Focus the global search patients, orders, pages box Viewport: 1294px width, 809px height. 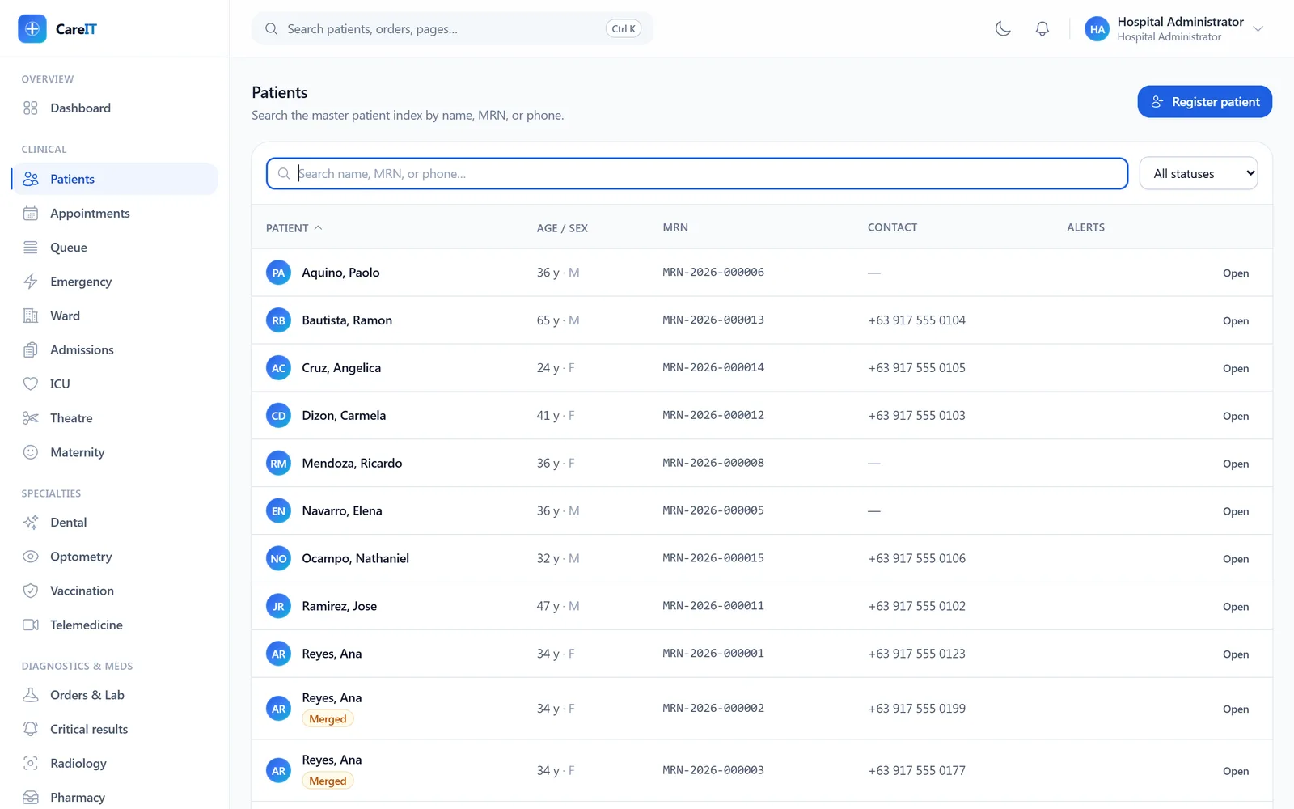coord(453,29)
